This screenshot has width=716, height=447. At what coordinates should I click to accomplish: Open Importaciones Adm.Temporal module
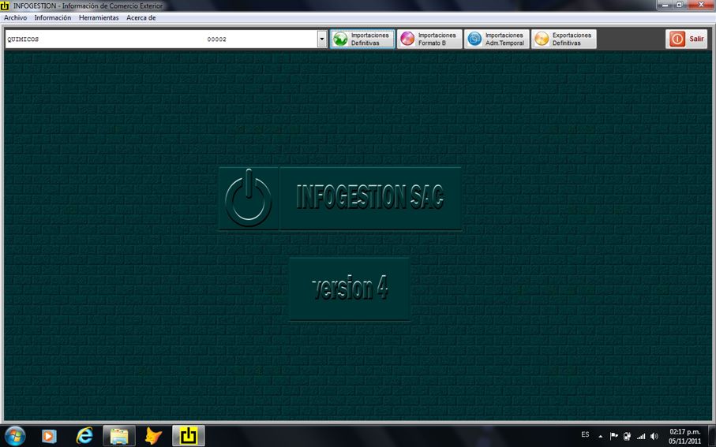pyautogui.click(x=497, y=39)
